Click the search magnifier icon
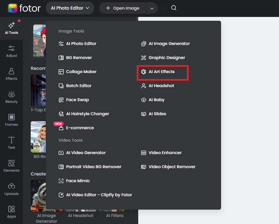 click(174, 8)
